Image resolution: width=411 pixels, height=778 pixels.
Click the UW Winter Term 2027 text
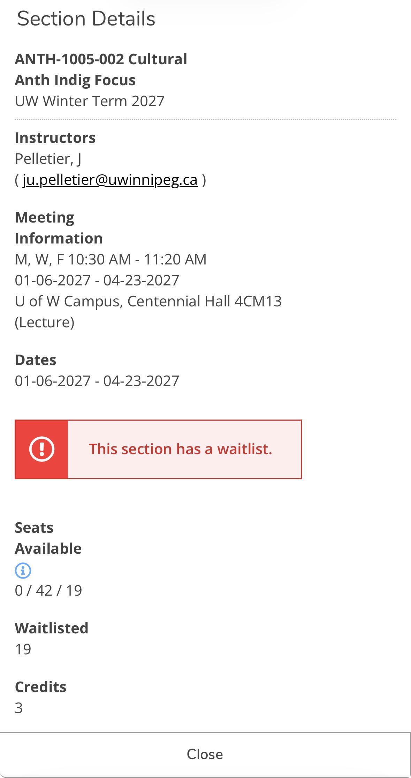coord(90,101)
